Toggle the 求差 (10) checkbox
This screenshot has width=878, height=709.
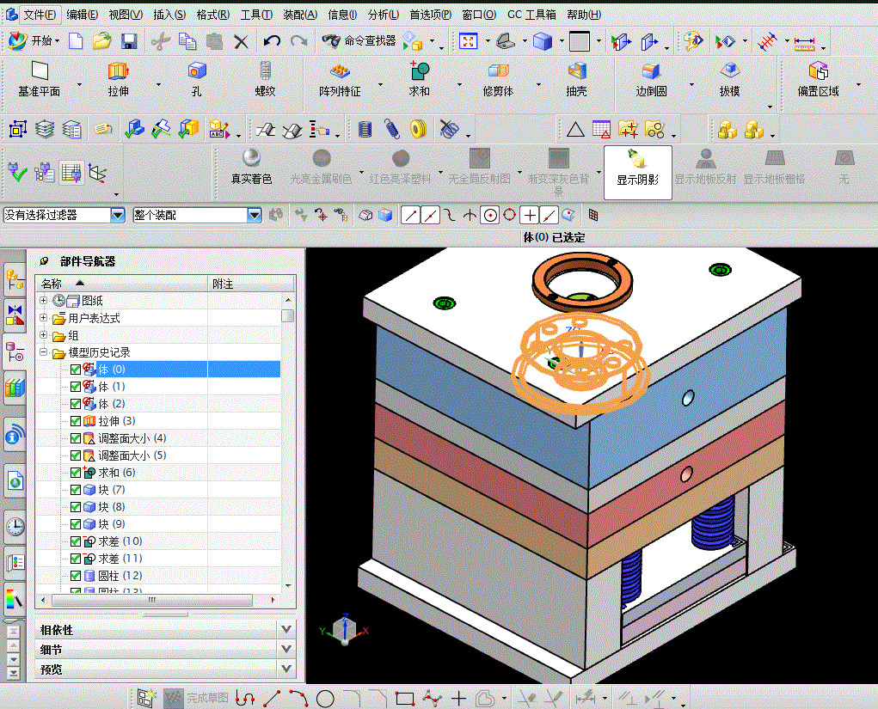[x=76, y=541]
